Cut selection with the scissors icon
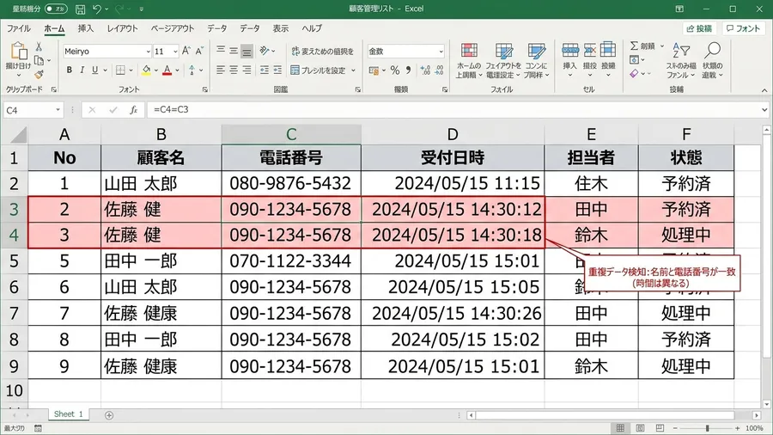Image resolution: width=773 pixels, height=435 pixels. coord(39,46)
